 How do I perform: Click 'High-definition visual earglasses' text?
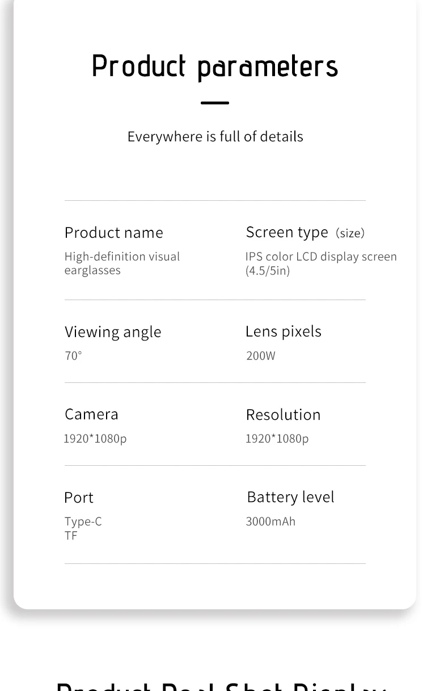click(122, 263)
